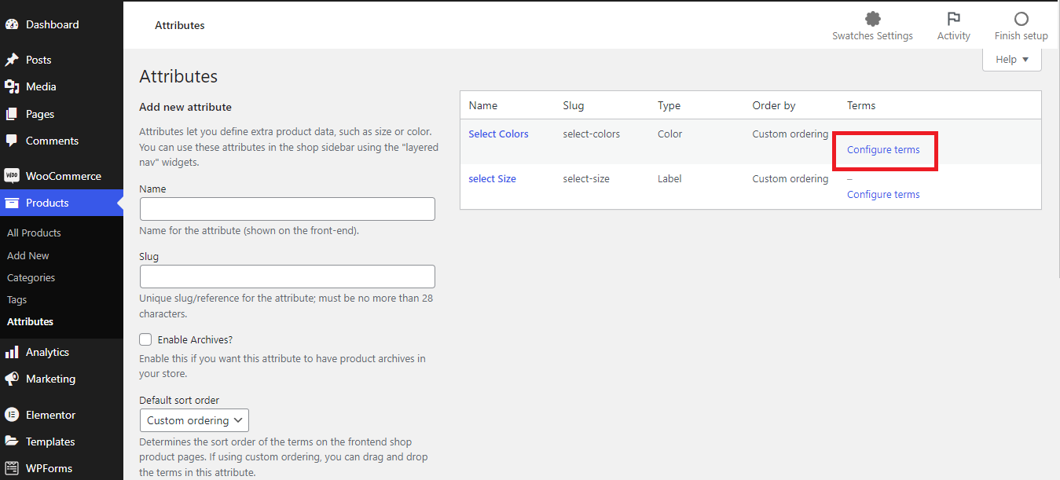Open the Default sort order dropdown
Screen dimensions: 1060x480
194,420
